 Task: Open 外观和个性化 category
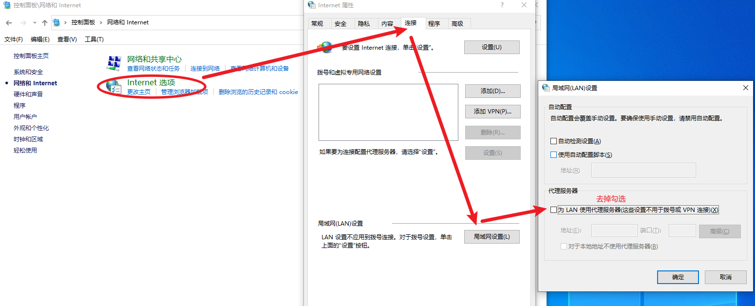click(x=31, y=128)
